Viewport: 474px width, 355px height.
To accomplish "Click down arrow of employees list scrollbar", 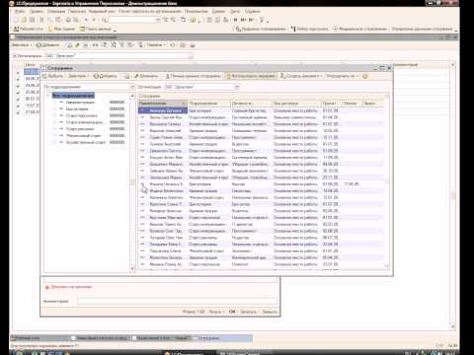I will (387, 266).
